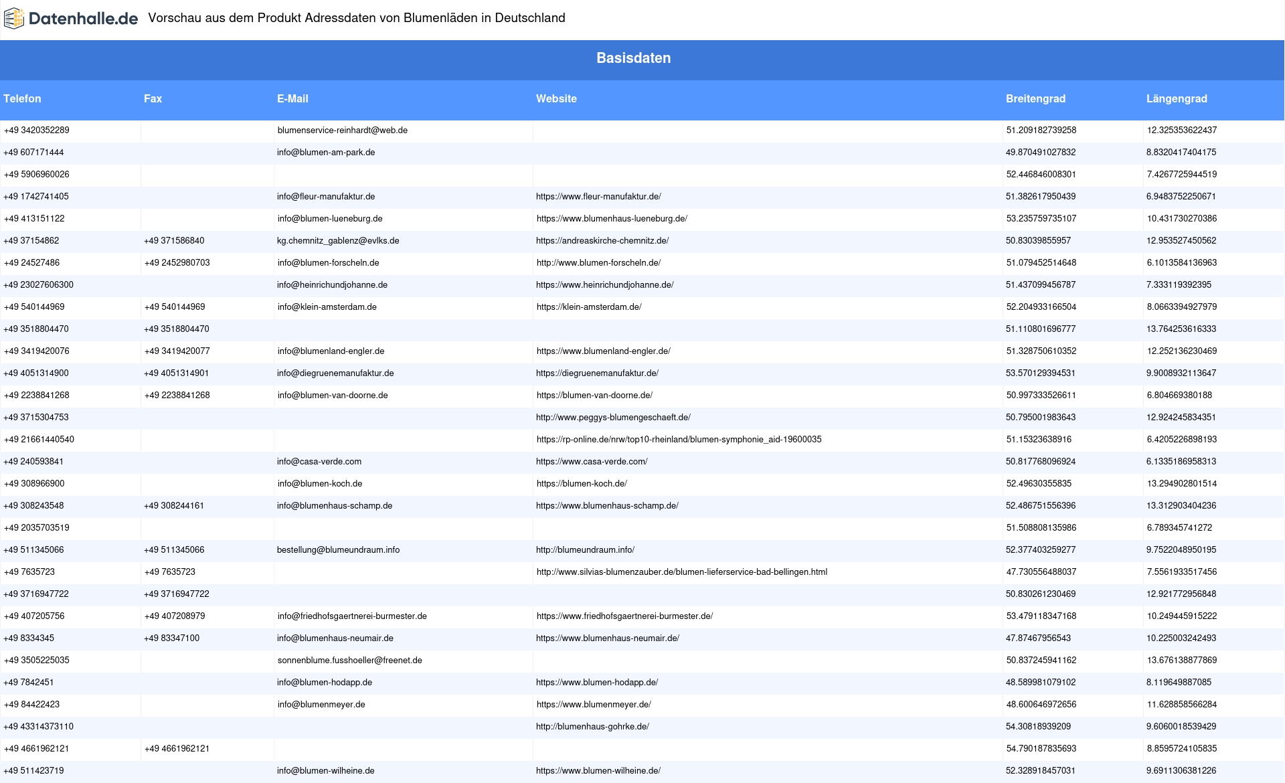Click the rp-online.de blumen-symphonie URL

click(679, 440)
